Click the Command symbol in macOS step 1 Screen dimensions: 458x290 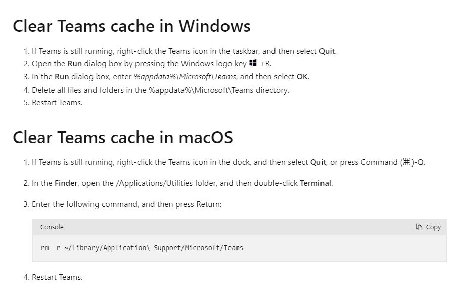[x=406, y=162]
